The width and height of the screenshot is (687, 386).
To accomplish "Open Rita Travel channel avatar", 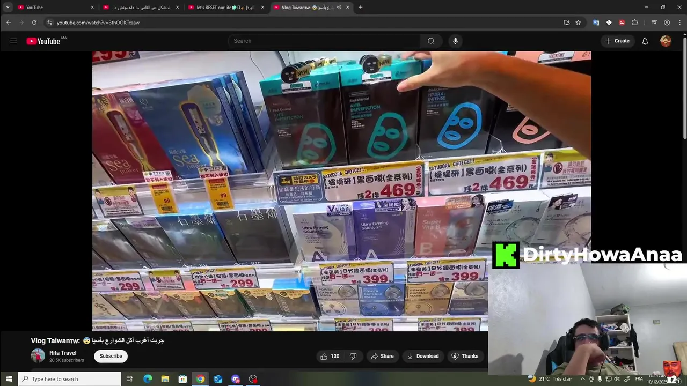I will [x=38, y=356].
